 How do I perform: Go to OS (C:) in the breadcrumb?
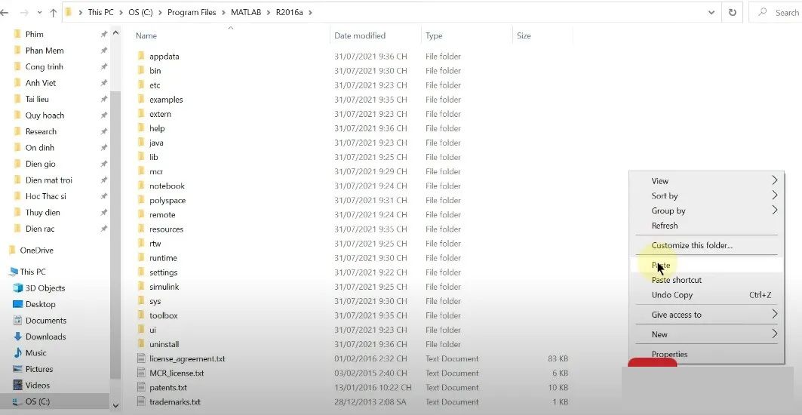[x=140, y=12]
